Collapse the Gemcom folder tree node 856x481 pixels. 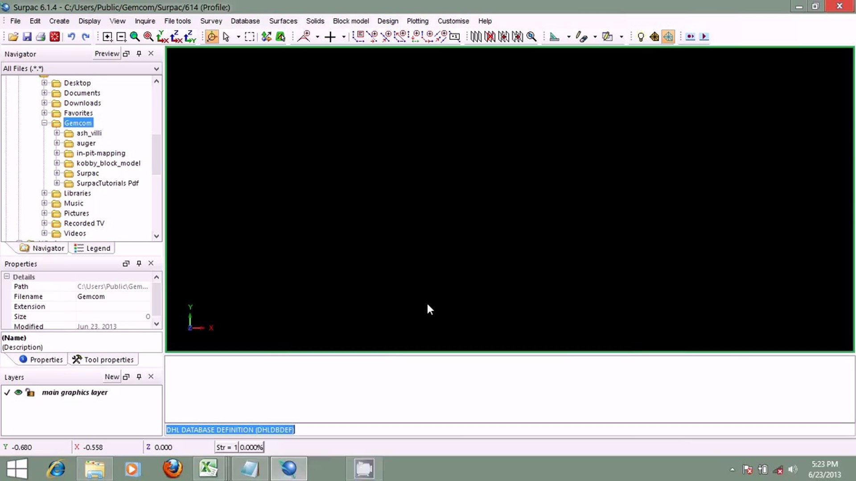point(45,123)
